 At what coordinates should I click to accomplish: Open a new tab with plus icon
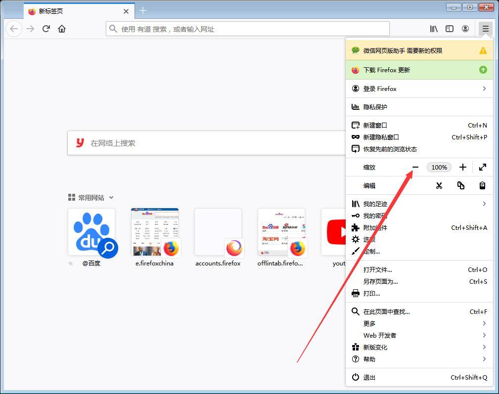click(x=143, y=11)
